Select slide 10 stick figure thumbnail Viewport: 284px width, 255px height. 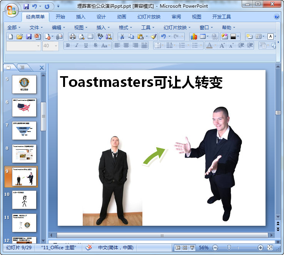pyautogui.click(x=24, y=200)
